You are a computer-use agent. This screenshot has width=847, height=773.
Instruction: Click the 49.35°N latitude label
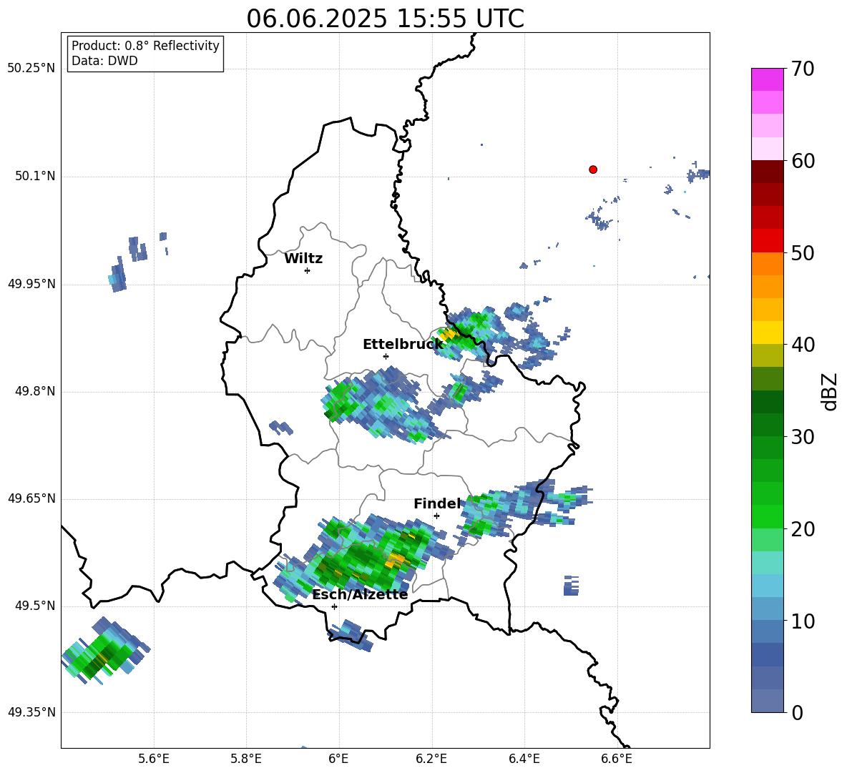(x=31, y=712)
